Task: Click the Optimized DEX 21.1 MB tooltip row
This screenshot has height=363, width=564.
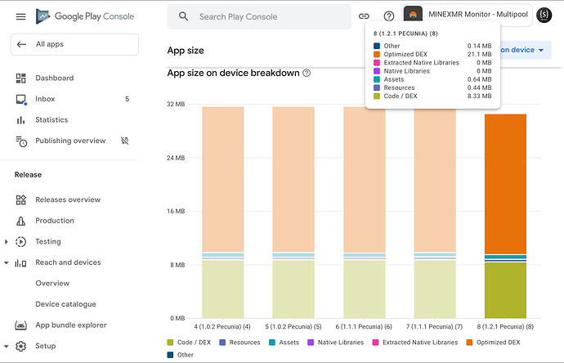Action: pos(432,54)
